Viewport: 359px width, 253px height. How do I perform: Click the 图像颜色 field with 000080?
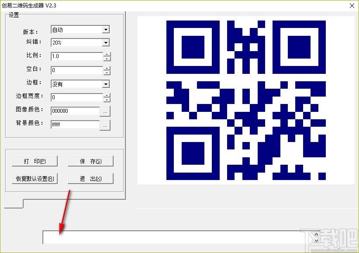tap(75, 111)
